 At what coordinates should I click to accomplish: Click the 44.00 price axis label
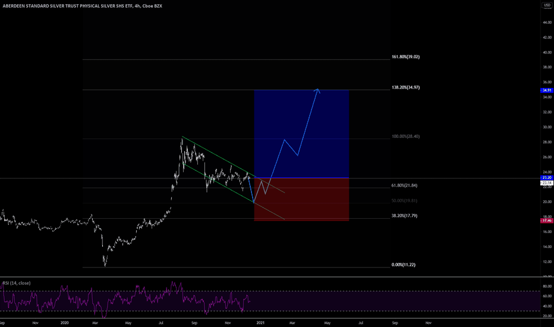[x=547, y=22]
